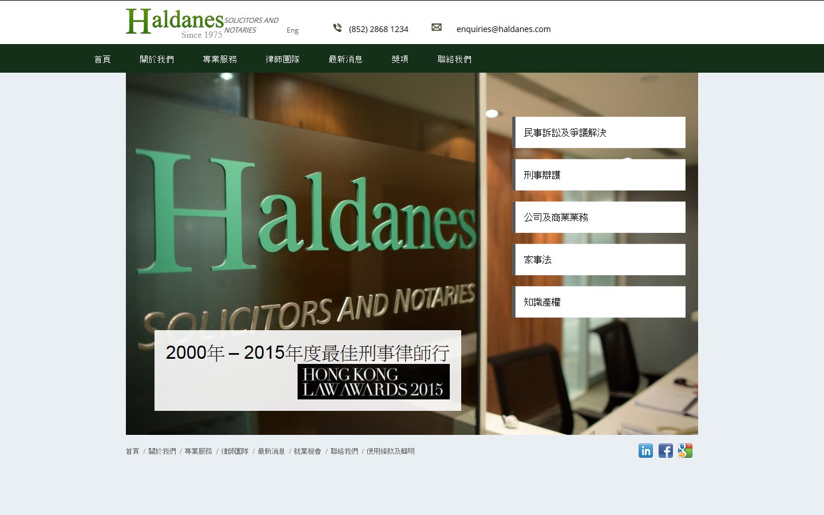The height and width of the screenshot is (515, 824).
Task: Open 律師團隊 in the green navigation bar
Action: 283,59
